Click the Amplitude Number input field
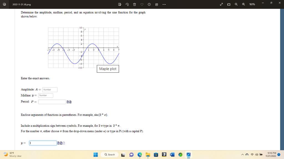The width and height of the screenshot is (284, 159). 49,89
